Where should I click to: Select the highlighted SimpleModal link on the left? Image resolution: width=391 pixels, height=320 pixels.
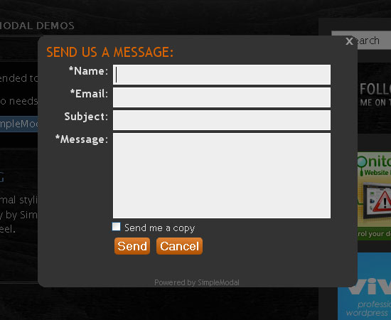point(19,124)
